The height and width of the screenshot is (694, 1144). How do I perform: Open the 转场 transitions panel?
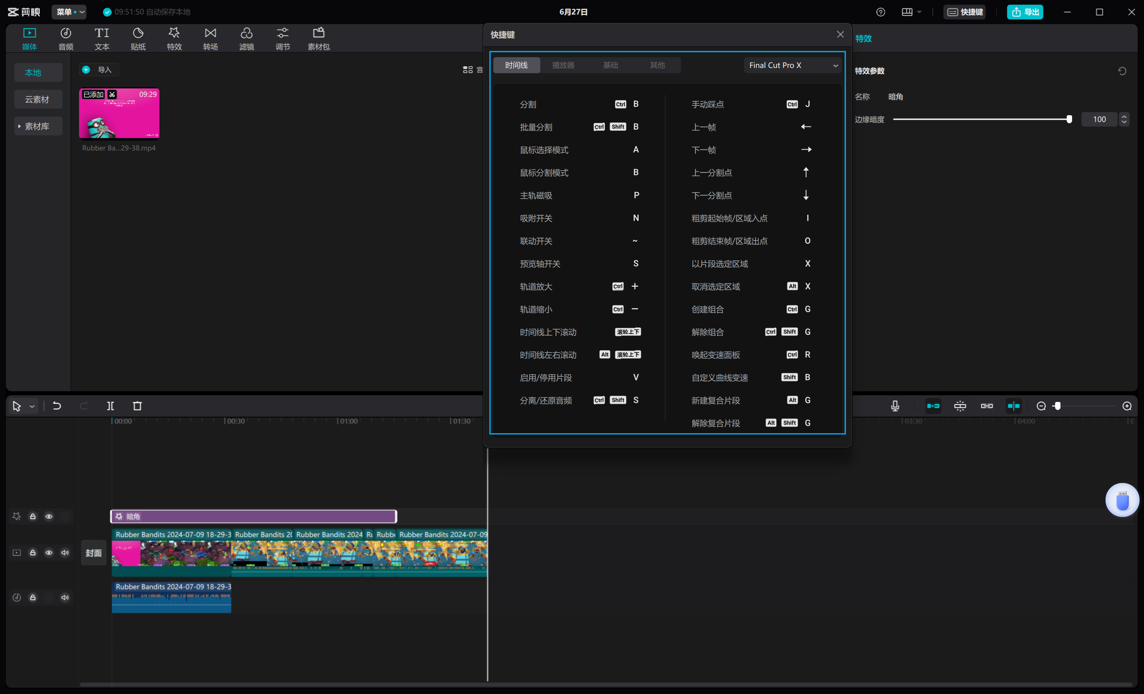pyautogui.click(x=210, y=39)
